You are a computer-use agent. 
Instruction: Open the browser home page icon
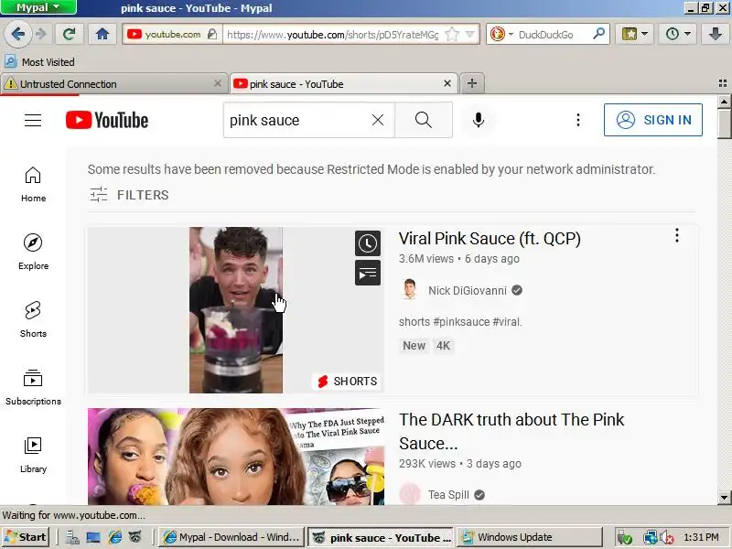(102, 34)
